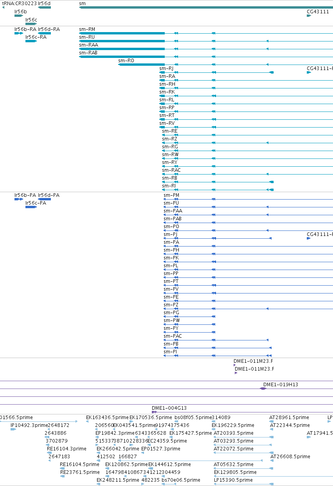Click the sm-RJ transcript label
The width and height of the screenshot is (333, 486).
tap(166, 68)
